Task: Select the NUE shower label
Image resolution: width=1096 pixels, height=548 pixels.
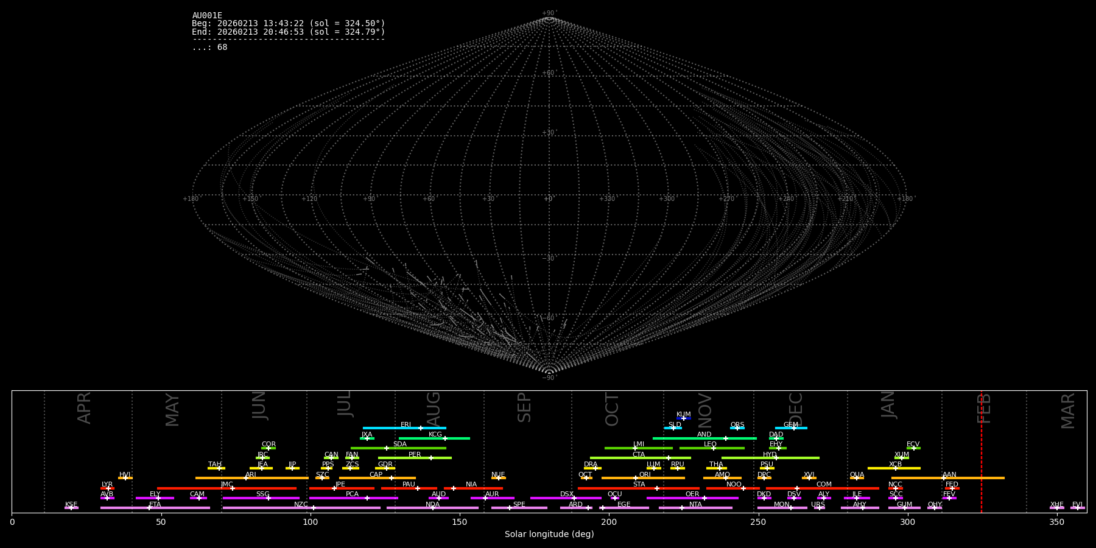Action: (x=498, y=475)
